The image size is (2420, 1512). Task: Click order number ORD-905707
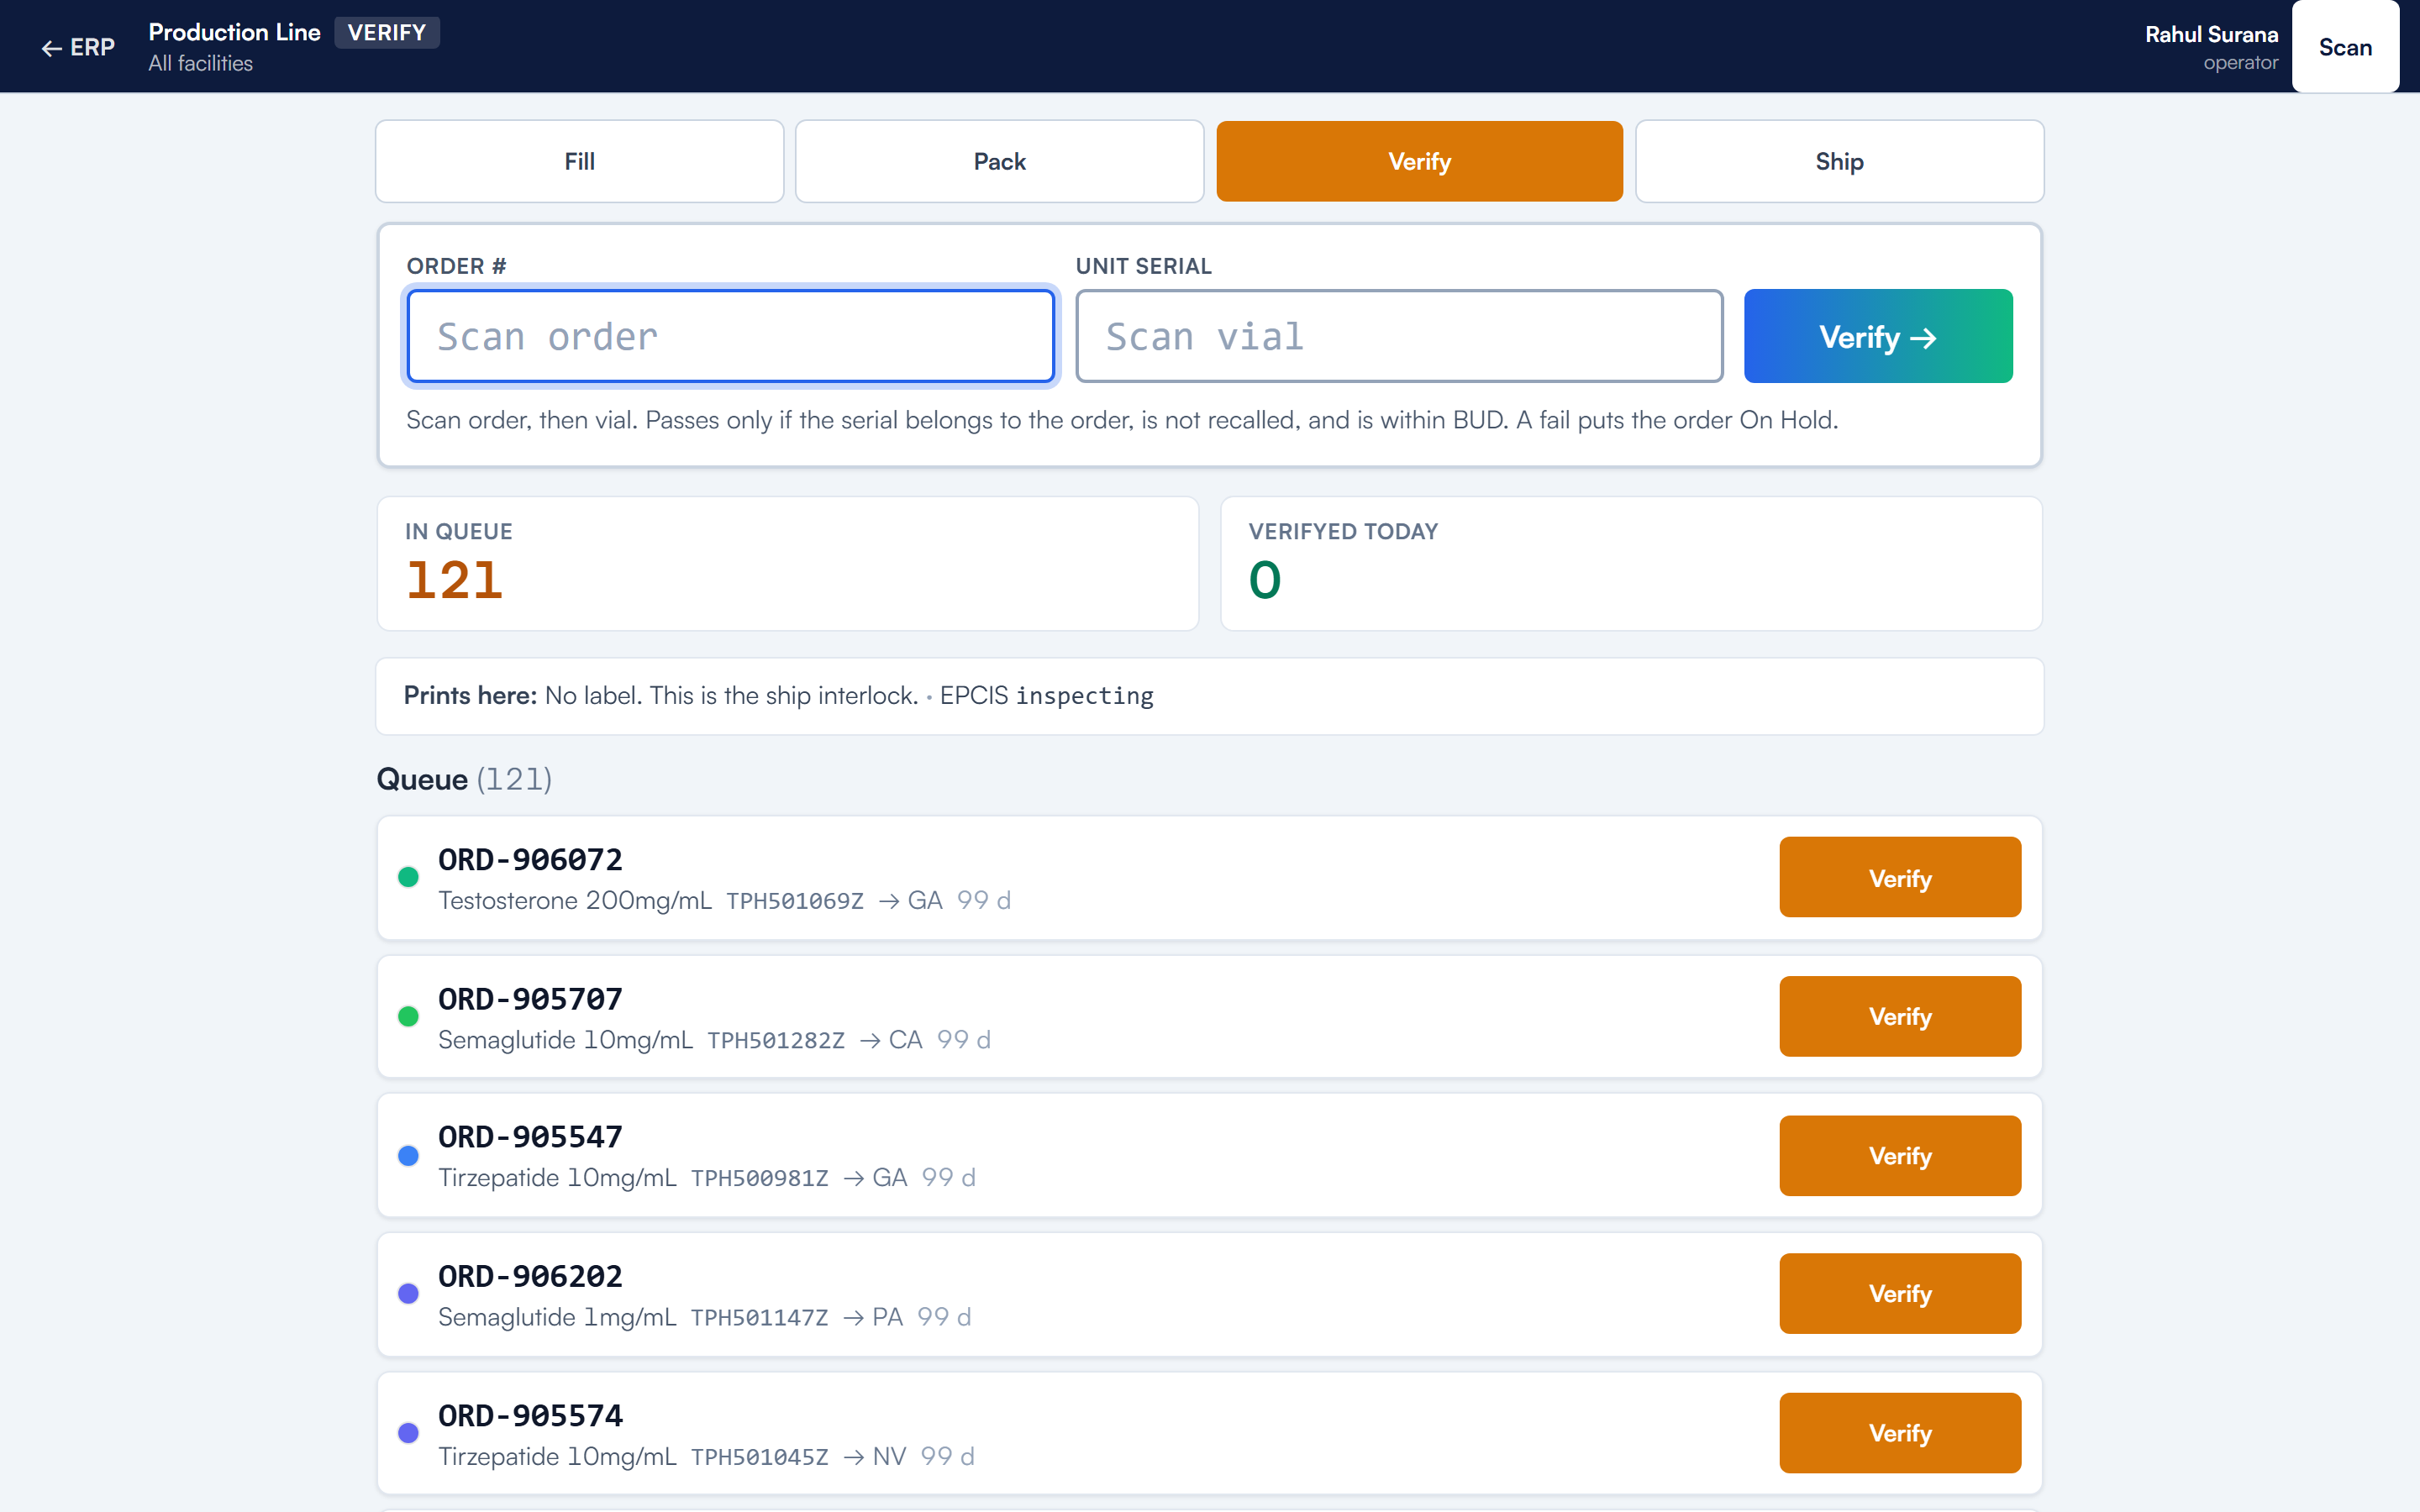coord(530,998)
